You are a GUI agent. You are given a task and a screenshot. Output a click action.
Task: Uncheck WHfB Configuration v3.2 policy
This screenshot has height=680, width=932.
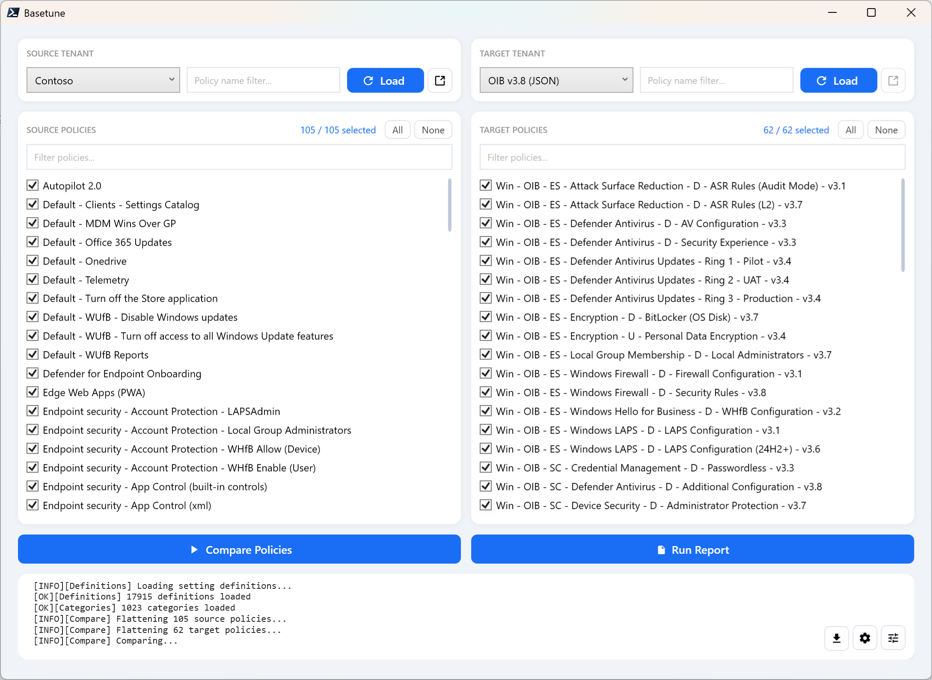coord(486,411)
